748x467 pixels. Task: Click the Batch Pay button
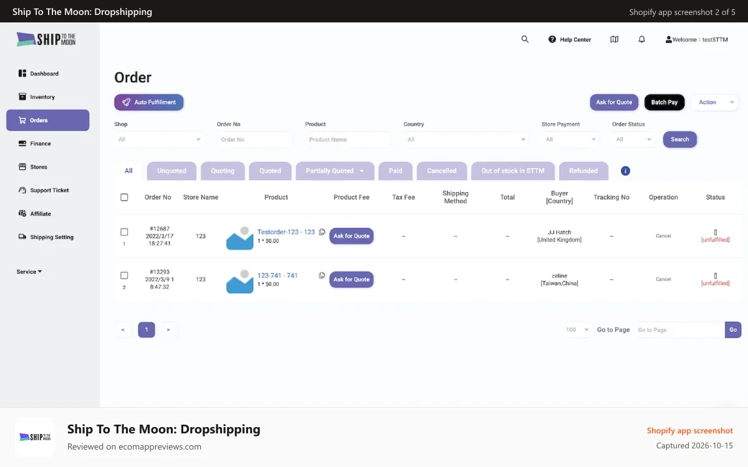click(x=664, y=102)
